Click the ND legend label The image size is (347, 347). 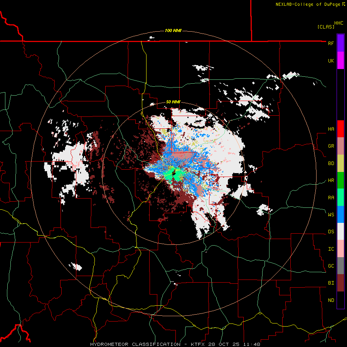click(x=331, y=300)
